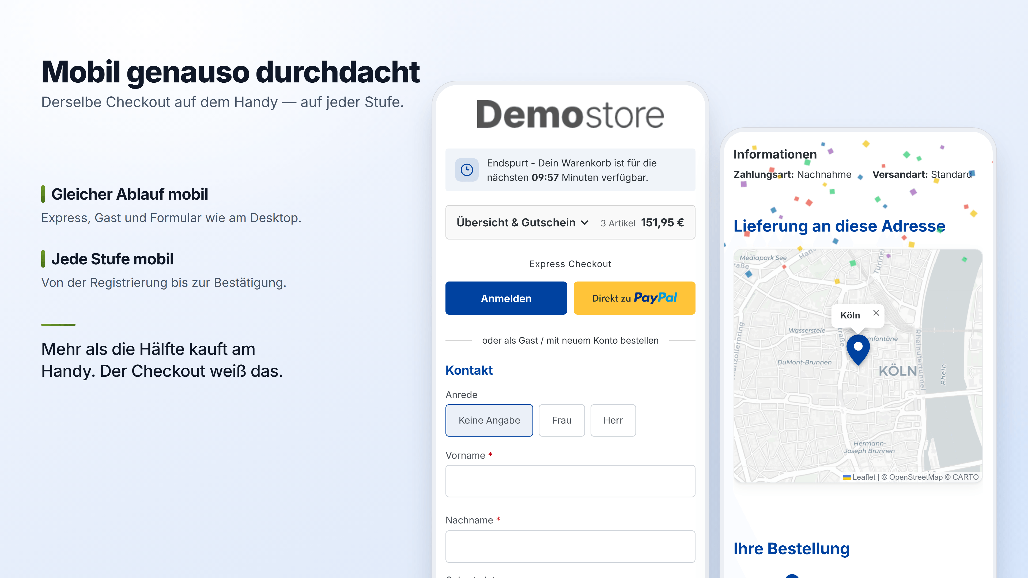Open the OpenStreetMap attribution link
The height and width of the screenshot is (578, 1028).
coord(916,477)
